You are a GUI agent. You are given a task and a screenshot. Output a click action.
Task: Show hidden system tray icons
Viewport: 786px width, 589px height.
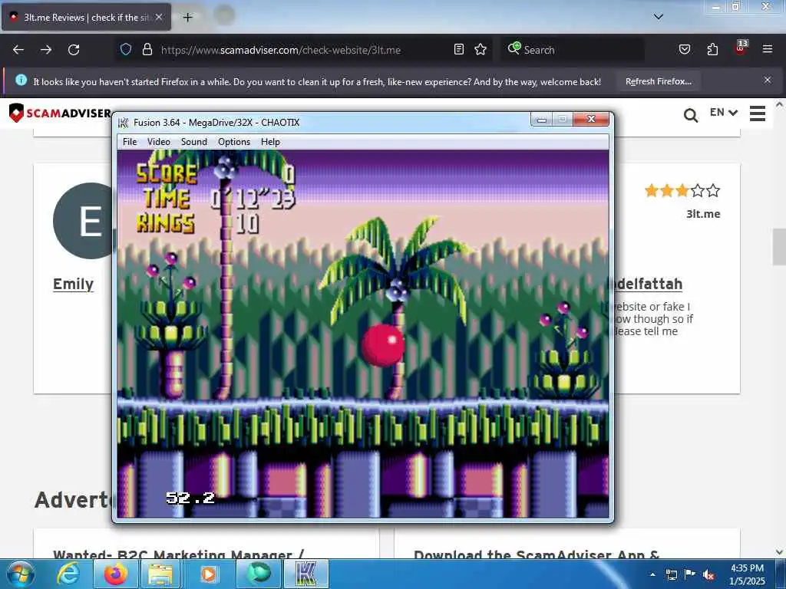652,574
